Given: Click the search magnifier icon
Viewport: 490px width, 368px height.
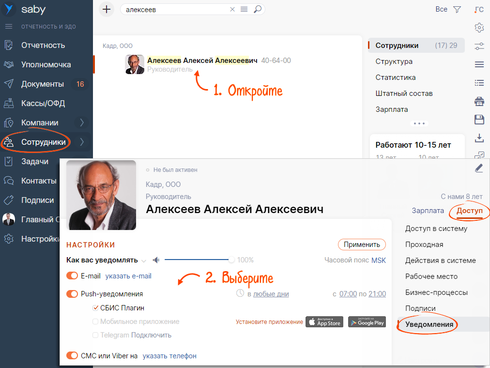Looking at the screenshot, I should (x=258, y=9).
